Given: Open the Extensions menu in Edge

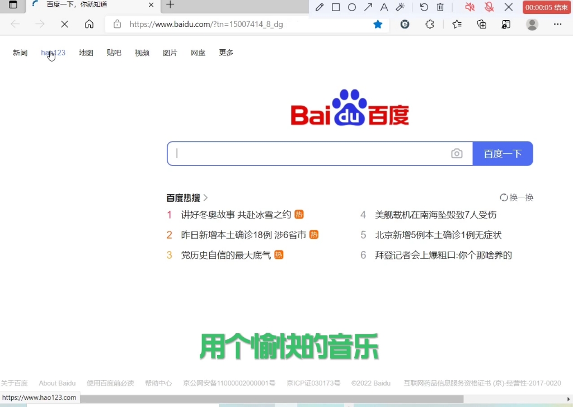Looking at the screenshot, I should click(x=430, y=25).
